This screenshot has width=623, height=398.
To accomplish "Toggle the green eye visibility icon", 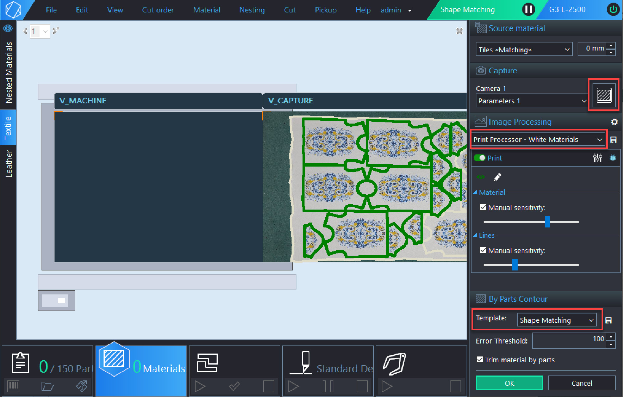I will click(481, 177).
